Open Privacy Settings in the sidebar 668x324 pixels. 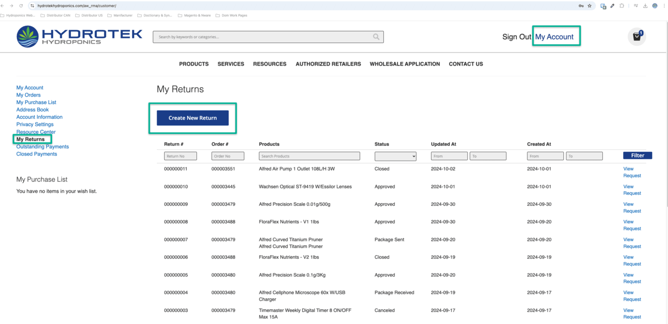click(x=35, y=124)
